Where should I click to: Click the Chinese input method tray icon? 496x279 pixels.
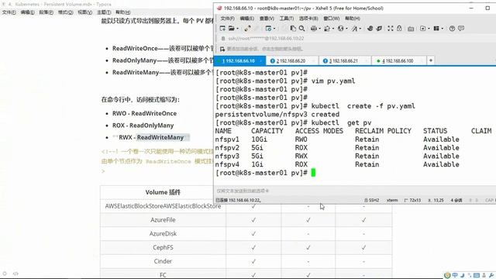tap(455, 275)
